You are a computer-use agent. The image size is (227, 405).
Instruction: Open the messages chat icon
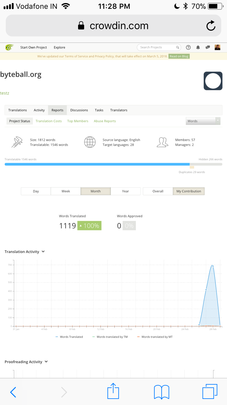[208, 47]
